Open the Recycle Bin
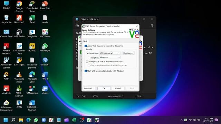Screen dimensions: 221x124 [6, 19]
